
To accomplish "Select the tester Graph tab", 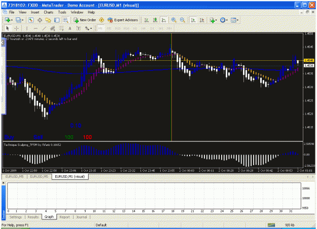I will [x=49, y=217].
